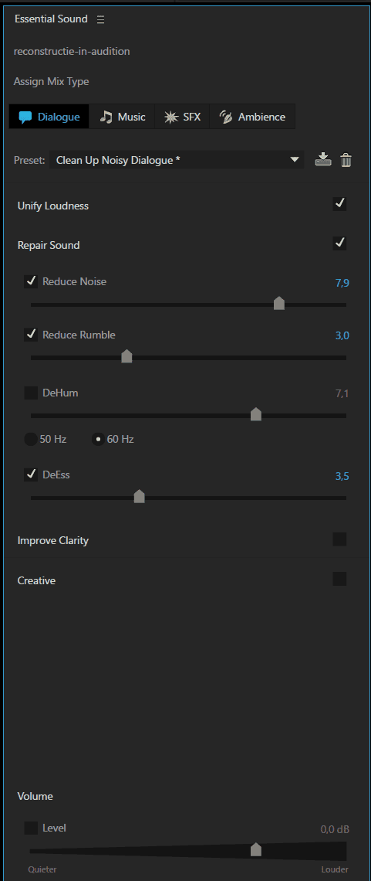Viewport: 371px width, 881px height.
Task: Select the Dialogue mix type
Action: [49, 117]
